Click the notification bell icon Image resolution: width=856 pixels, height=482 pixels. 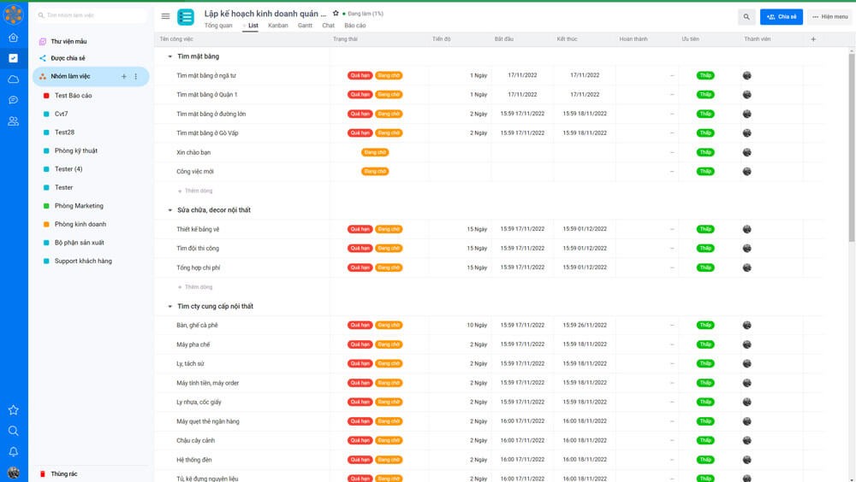tap(13, 451)
